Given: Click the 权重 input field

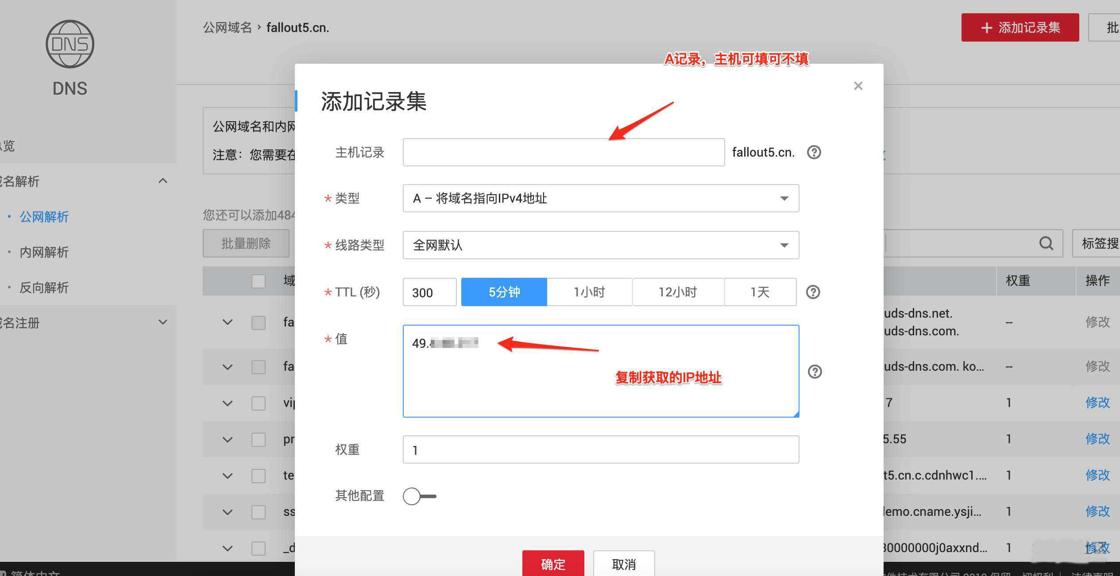Looking at the screenshot, I should click(x=601, y=449).
